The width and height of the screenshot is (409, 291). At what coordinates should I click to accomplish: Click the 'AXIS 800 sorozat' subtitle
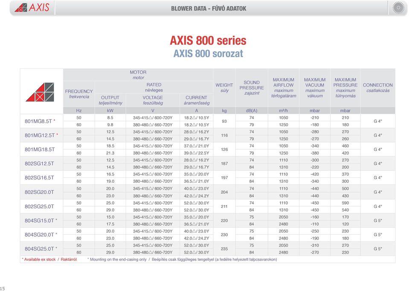point(208,54)
